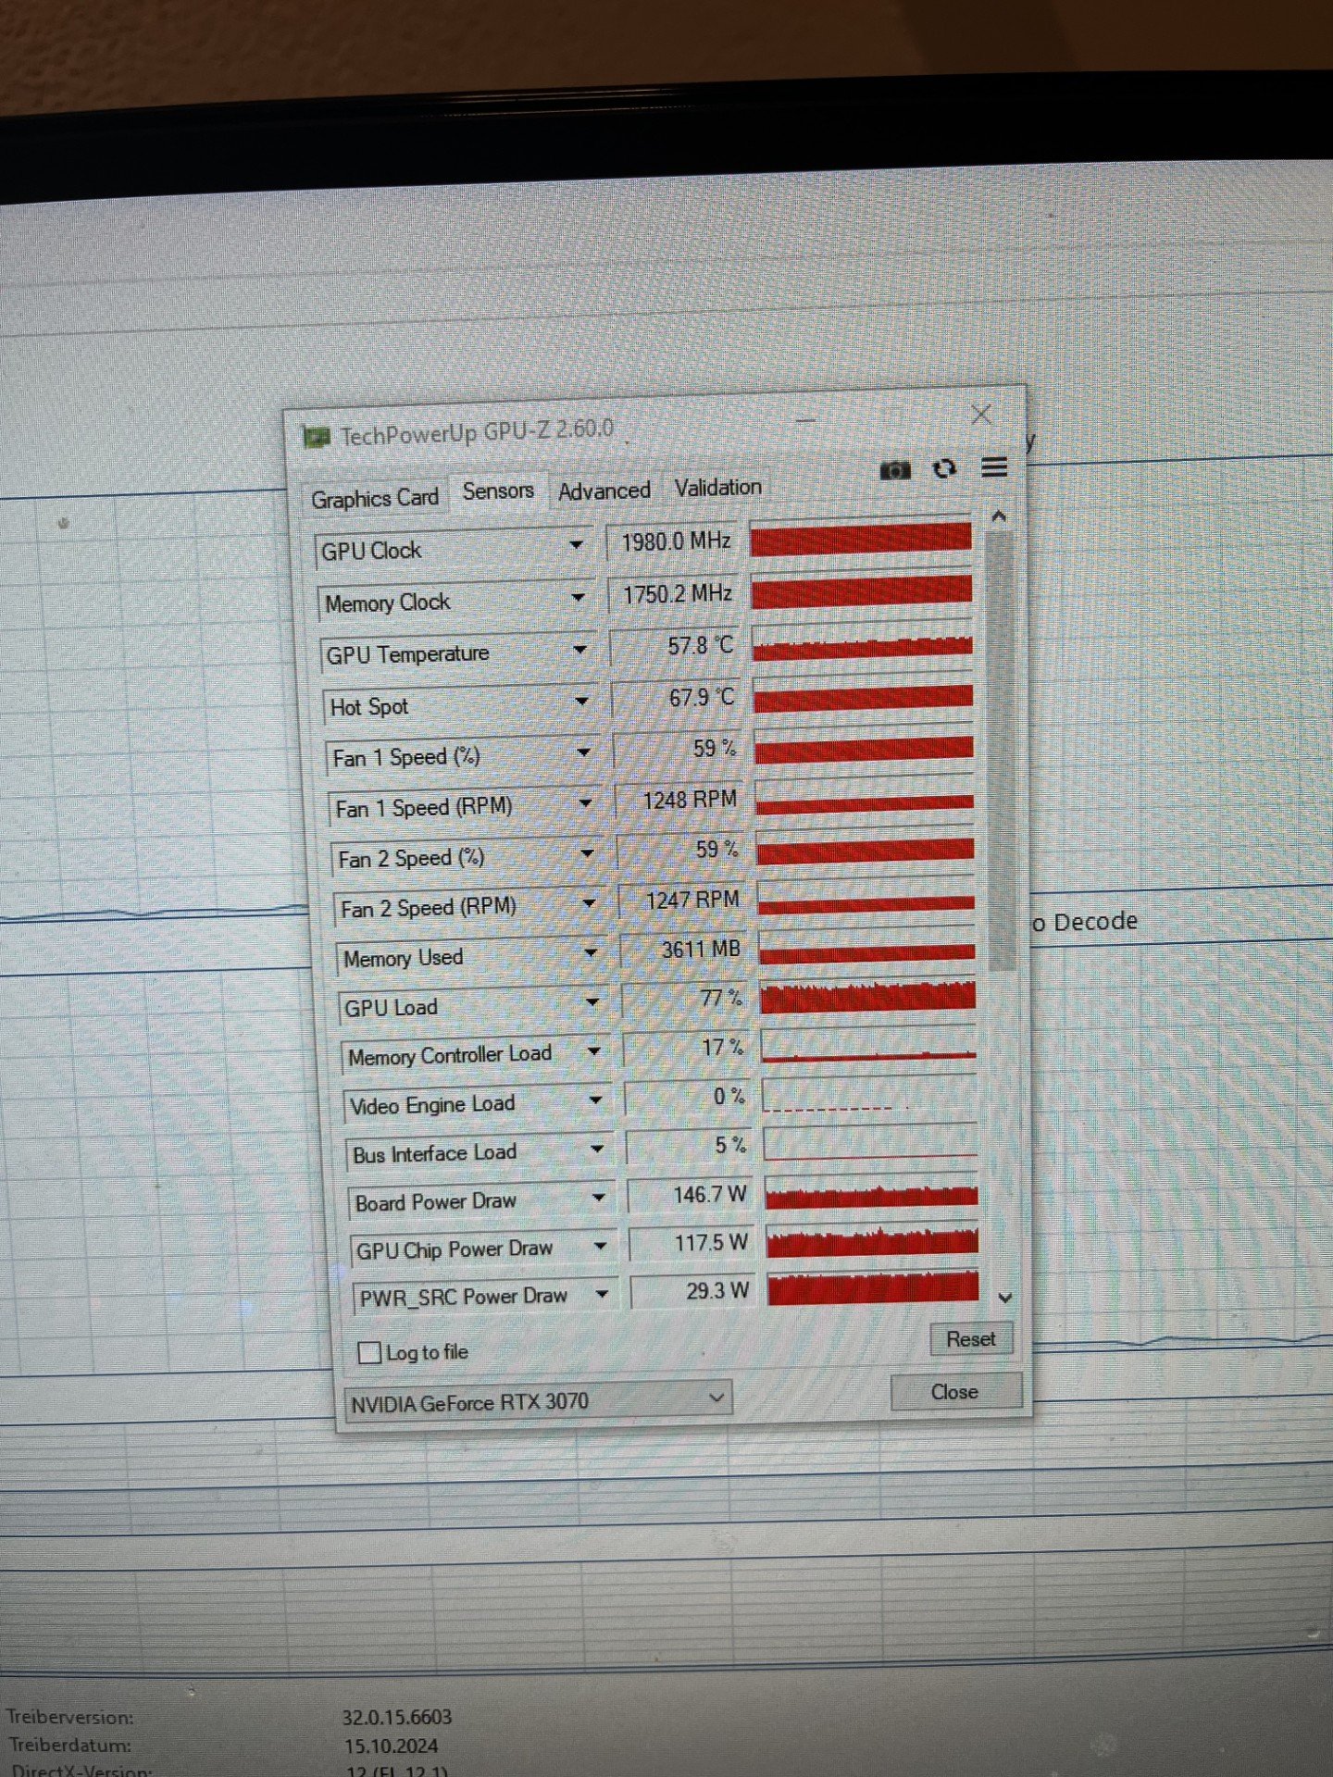Click the GPU-Z title bar app icon
1333x1777 pixels.
(317, 437)
